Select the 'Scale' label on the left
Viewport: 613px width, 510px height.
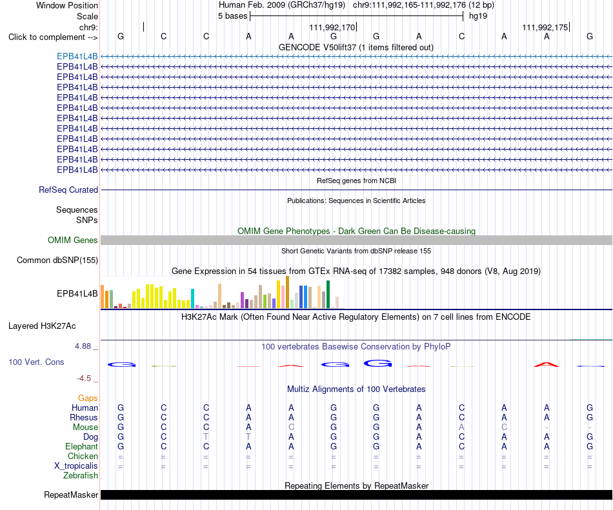[87, 16]
